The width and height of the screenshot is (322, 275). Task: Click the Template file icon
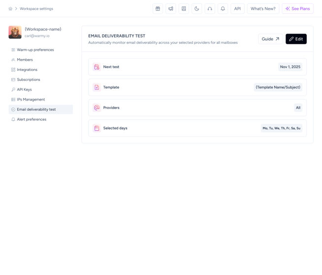tap(97, 87)
